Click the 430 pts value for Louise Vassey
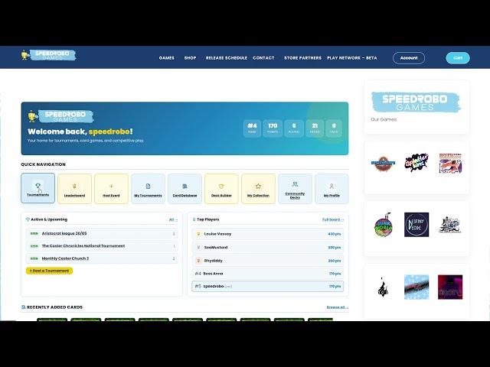490x367 pixels. pyautogui.click(x=335, y=234)
